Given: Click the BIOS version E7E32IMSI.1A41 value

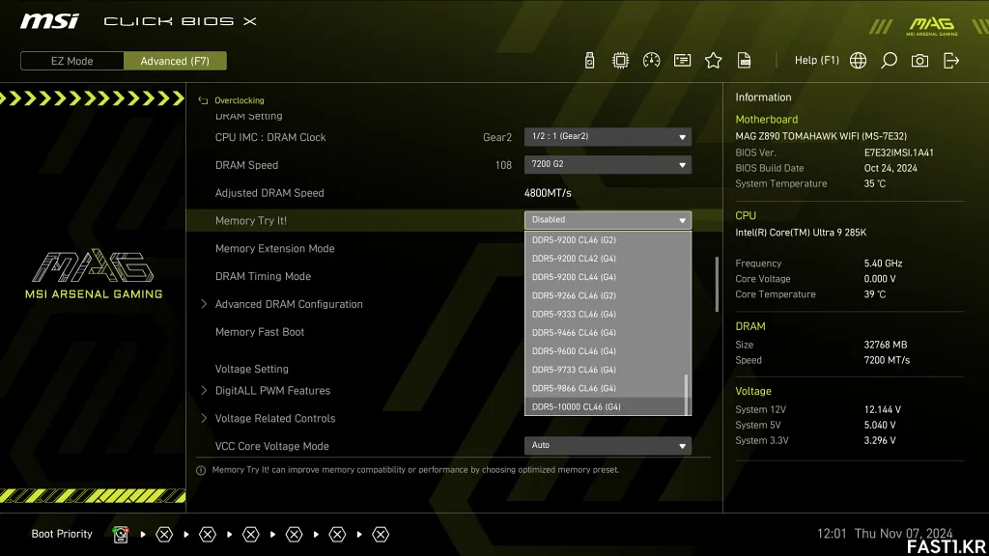Looking at the screenshot, I should coord(898,153).
